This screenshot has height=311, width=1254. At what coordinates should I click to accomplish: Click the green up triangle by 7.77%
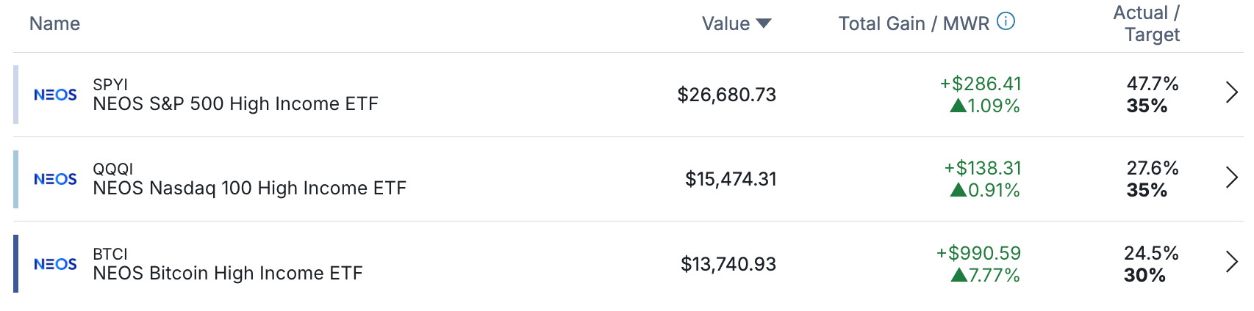click(x=959, y=275)
